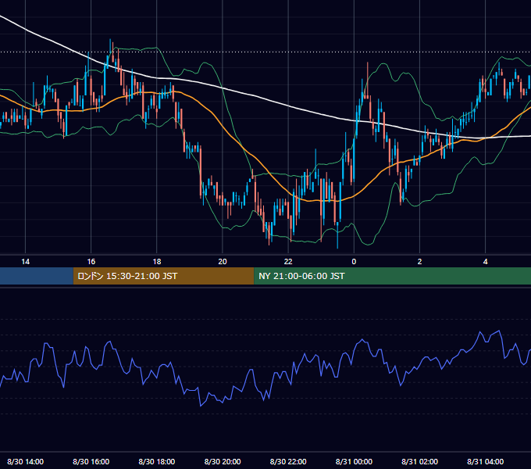This screenshot has height=469, width=531.
Task: Select the 0 hour axis label
Action: 354,262
